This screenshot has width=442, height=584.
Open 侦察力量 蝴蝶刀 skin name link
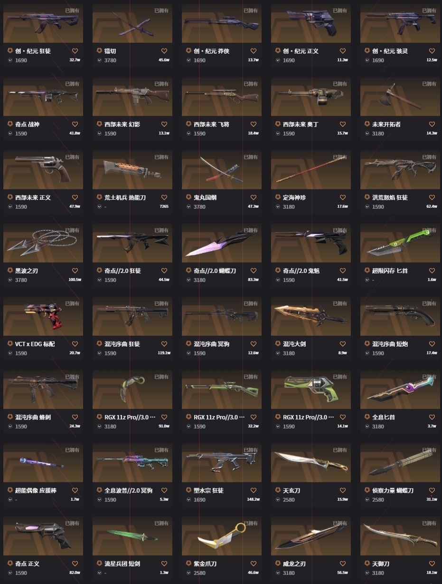tap(393, 490)
